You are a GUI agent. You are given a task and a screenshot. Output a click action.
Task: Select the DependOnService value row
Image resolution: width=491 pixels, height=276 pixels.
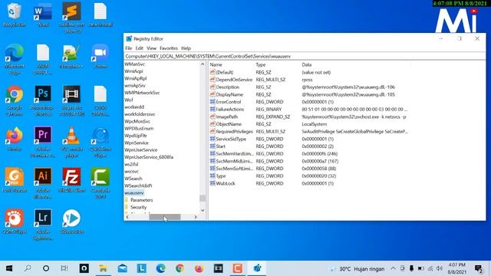click(309, 80)
